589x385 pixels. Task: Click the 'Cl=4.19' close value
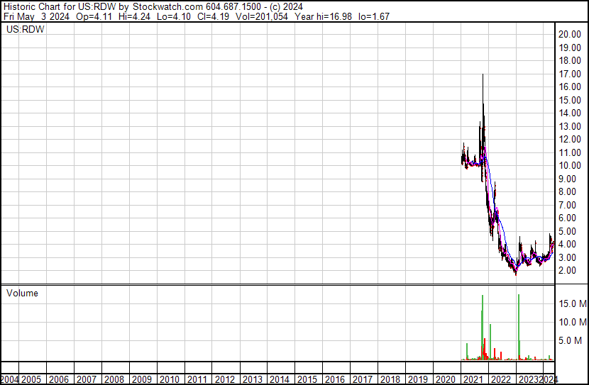click(213, 16)
